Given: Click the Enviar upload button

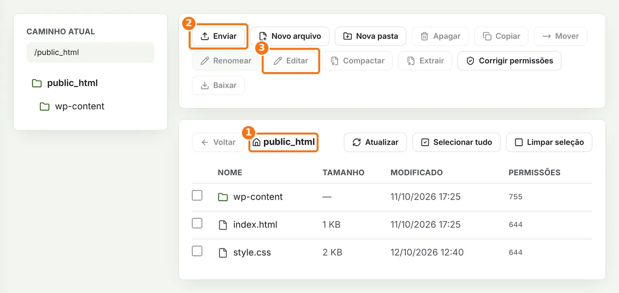Looking at the screenshot, I should pos(218,36).
